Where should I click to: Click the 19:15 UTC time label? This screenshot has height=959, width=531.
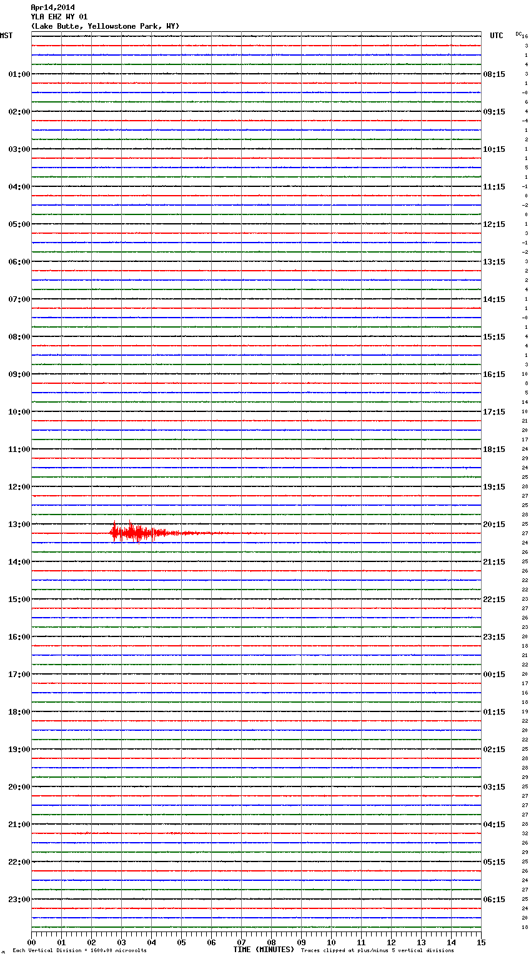[494, 487]
